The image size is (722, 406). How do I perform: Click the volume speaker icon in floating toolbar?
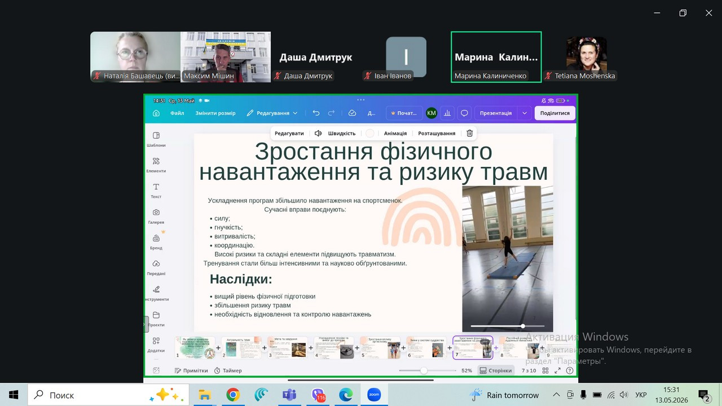pos(318,134)
